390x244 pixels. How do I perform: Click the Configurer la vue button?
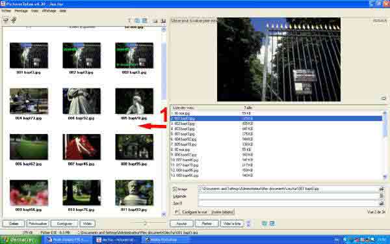tap(194, 212)
